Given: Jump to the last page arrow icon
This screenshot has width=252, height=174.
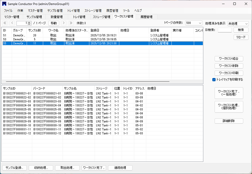Looking at the screenshot, I should tap(71, 23).
